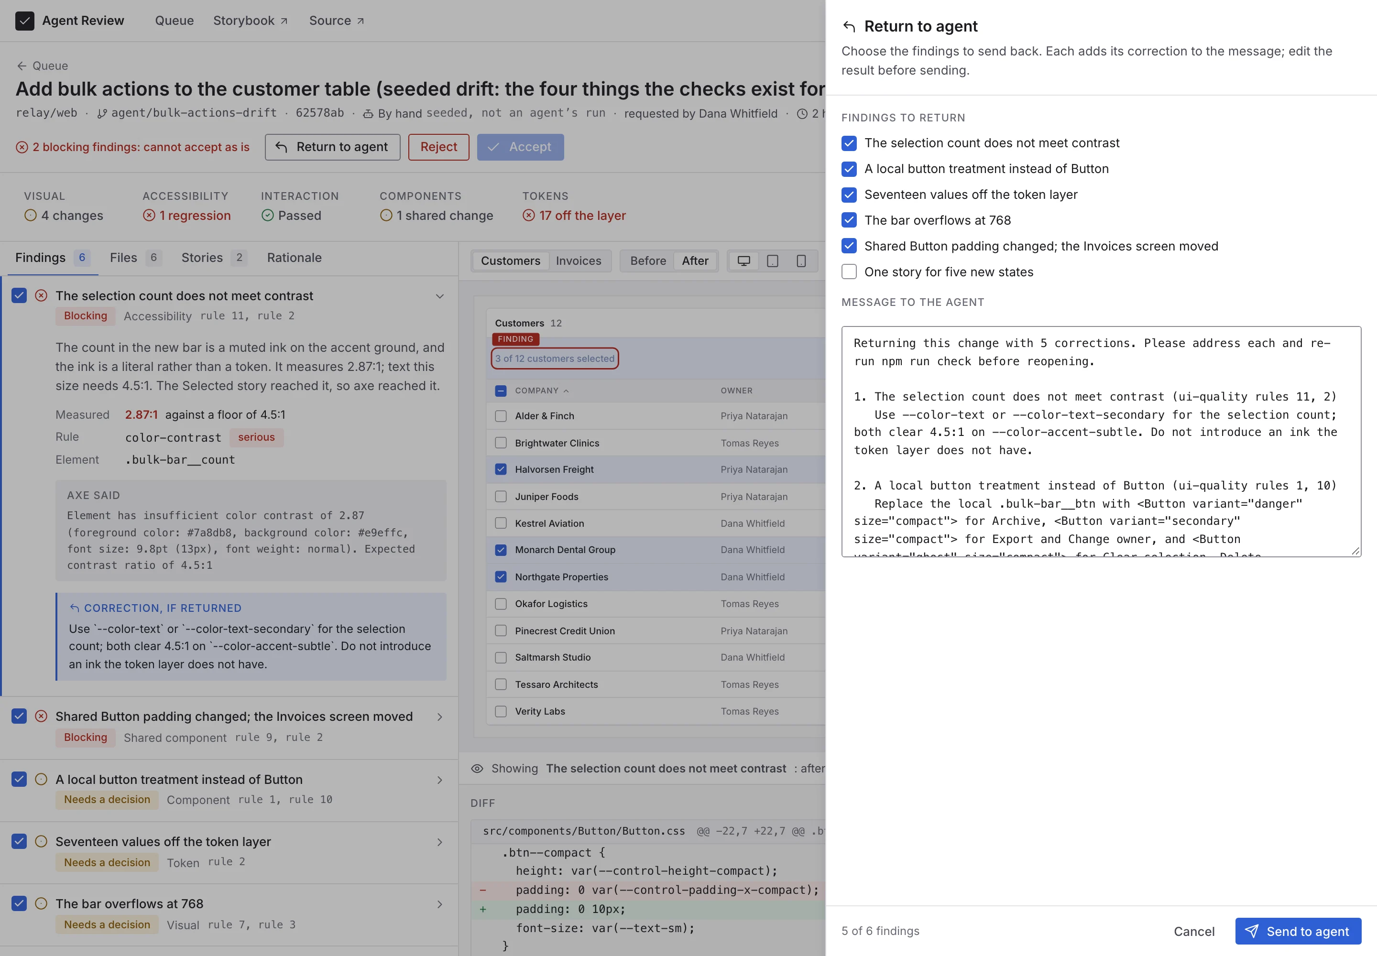
Task: Click the error icon next to 17 off the layer
Action: (528, 215)
